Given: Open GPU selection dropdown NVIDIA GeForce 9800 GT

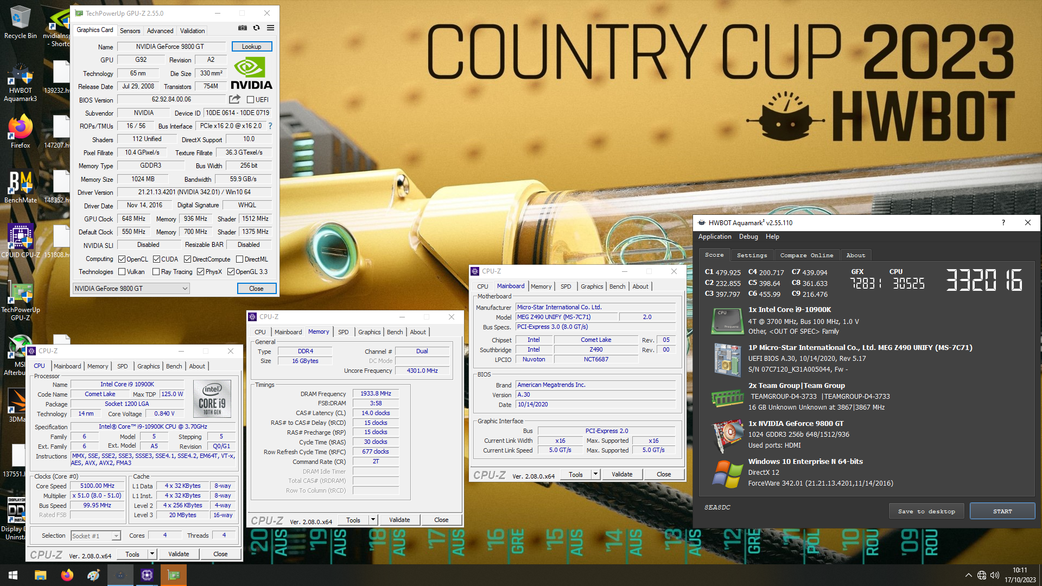Looking at the screenshot, I should click(x=131, y=289).
